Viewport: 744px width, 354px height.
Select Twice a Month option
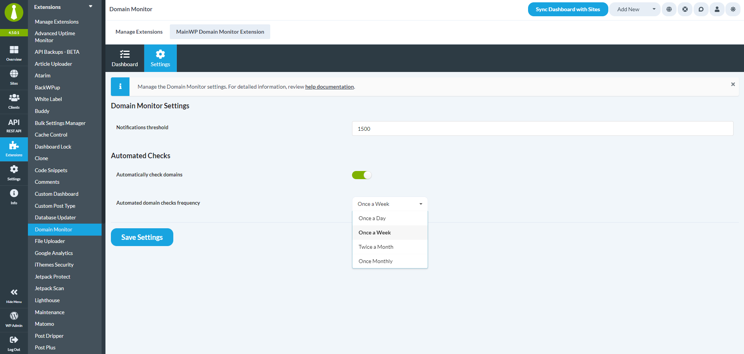[390, 247]
